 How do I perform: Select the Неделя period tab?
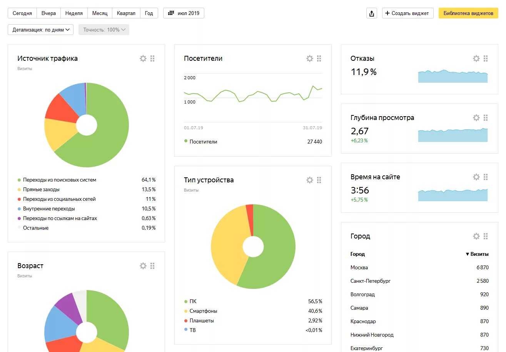tap(74, 13)
